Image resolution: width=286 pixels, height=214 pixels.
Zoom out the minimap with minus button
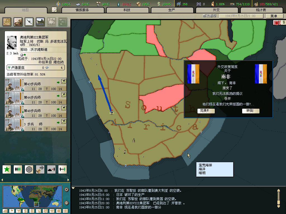pyautogui.click(x=66, y=203)
